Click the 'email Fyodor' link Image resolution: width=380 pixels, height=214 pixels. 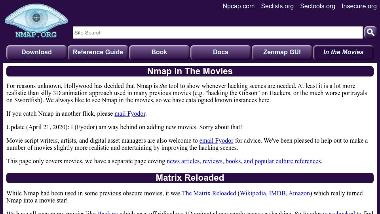tap(216, 140)
